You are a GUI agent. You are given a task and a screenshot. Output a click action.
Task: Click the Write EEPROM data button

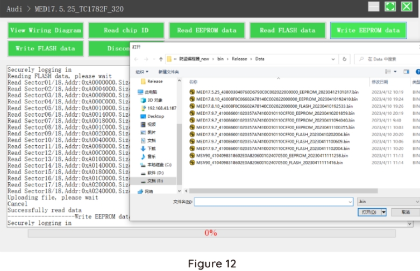[x=368, y=30]
